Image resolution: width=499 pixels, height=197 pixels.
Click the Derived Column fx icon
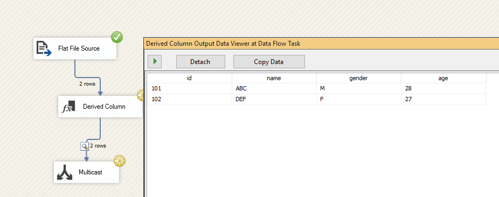click(x=68, y=107)
